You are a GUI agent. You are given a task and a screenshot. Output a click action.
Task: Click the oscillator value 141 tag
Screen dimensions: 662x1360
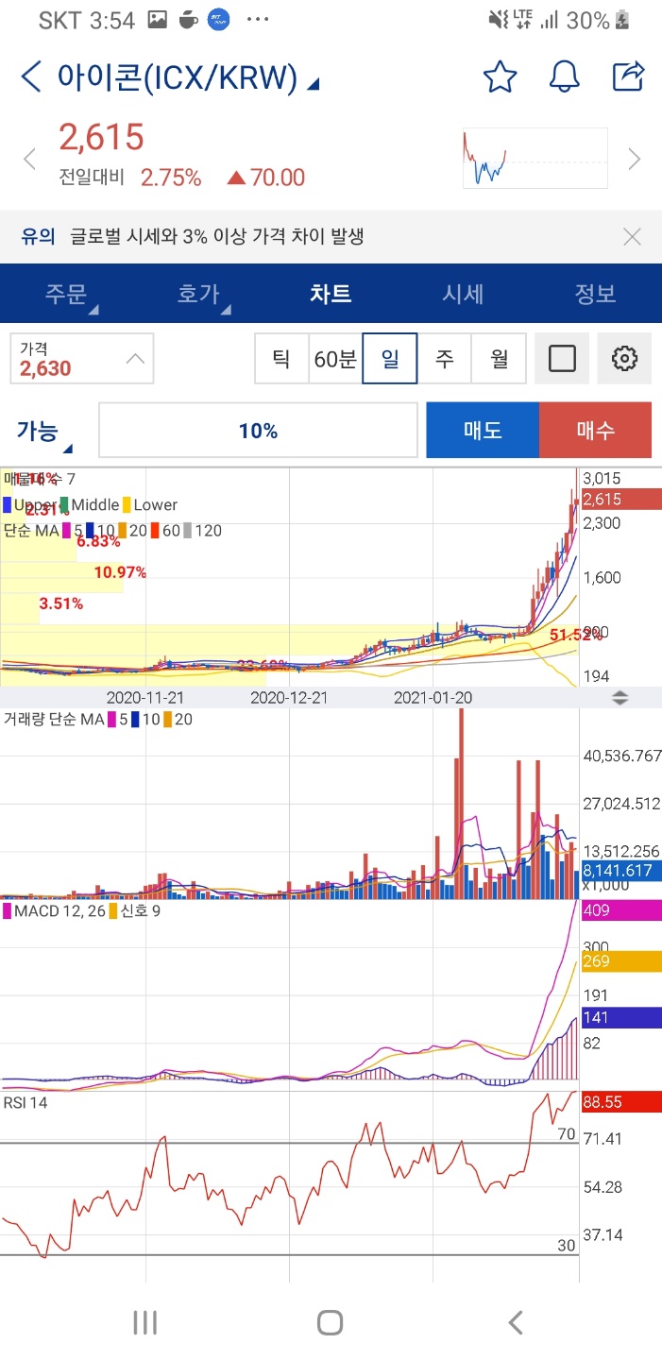point(620,1017)
